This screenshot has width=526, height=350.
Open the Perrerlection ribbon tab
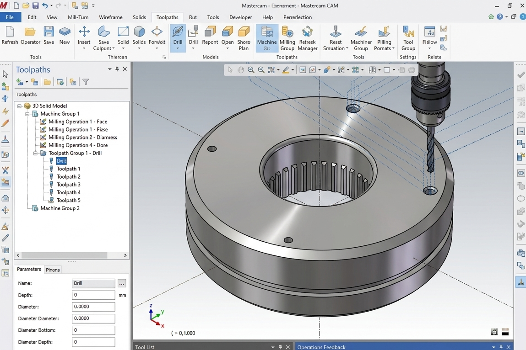coord(297,17)
